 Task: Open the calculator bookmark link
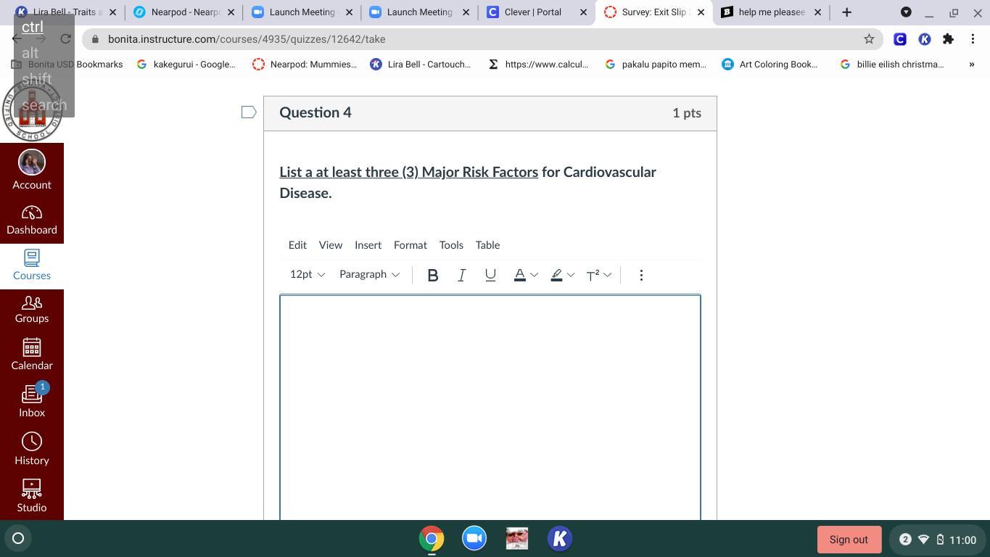click(x=538, y=65)
